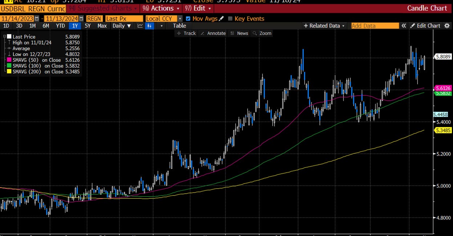The height and width of the screenshot is (236, 453).
Task: Click the 5.8089 last price axis label
Action: pos(442,57)
